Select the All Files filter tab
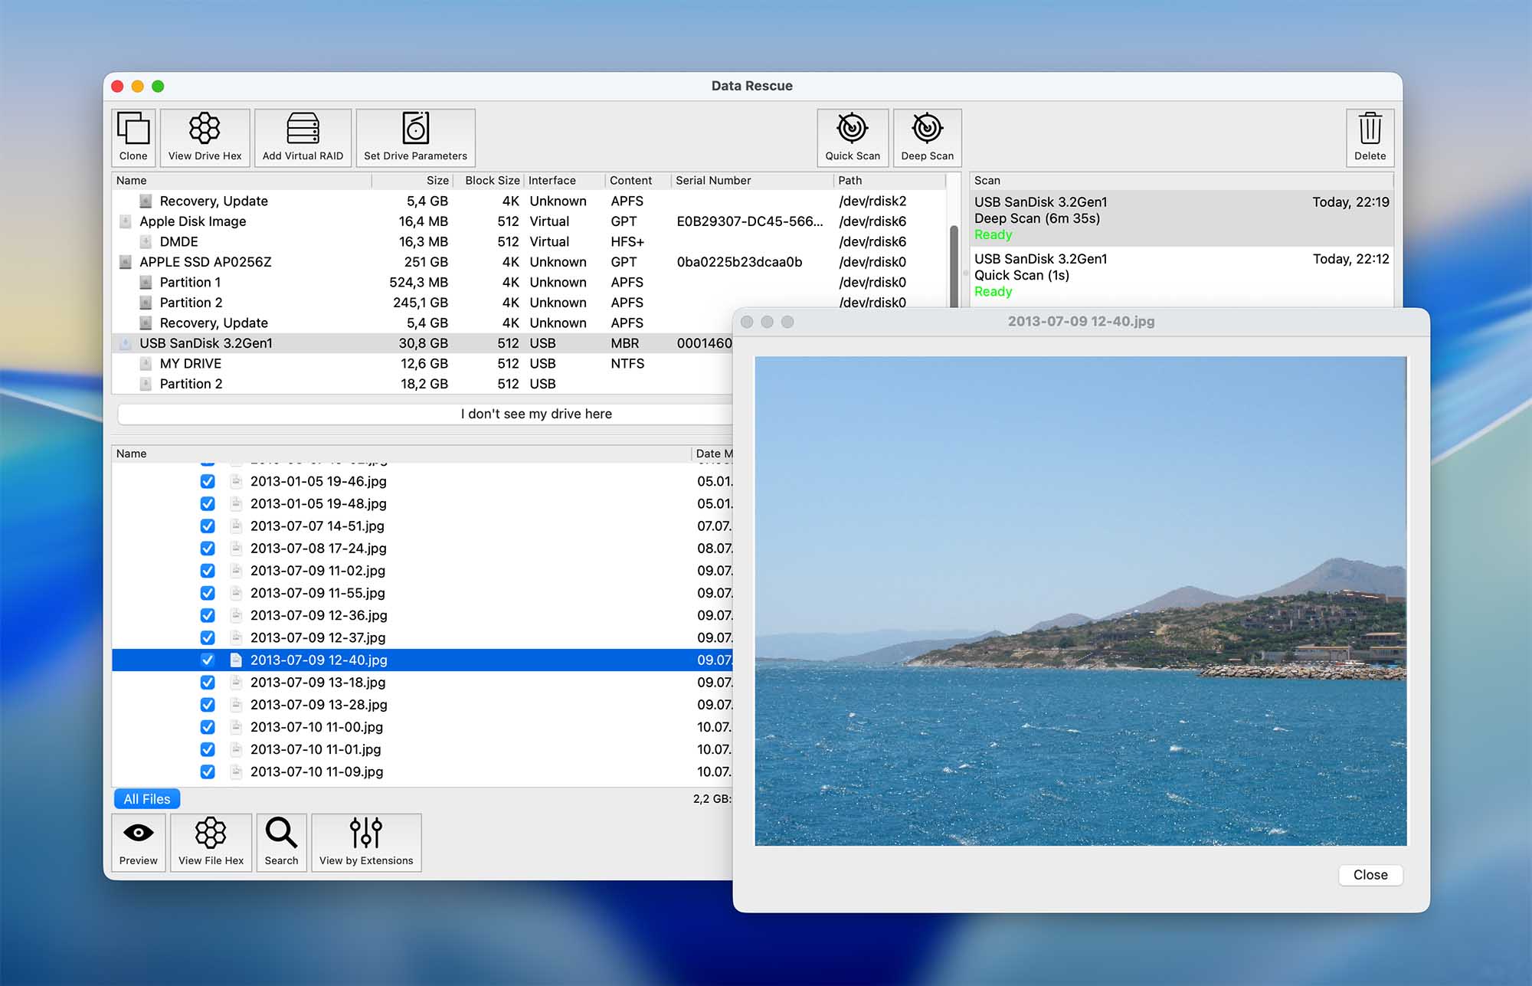The width and height of the screenshot is (1532, 986). [x=146, y=798]
